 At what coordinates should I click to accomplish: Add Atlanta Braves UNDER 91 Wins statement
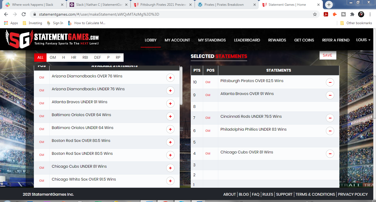click(x=170, y=103)
